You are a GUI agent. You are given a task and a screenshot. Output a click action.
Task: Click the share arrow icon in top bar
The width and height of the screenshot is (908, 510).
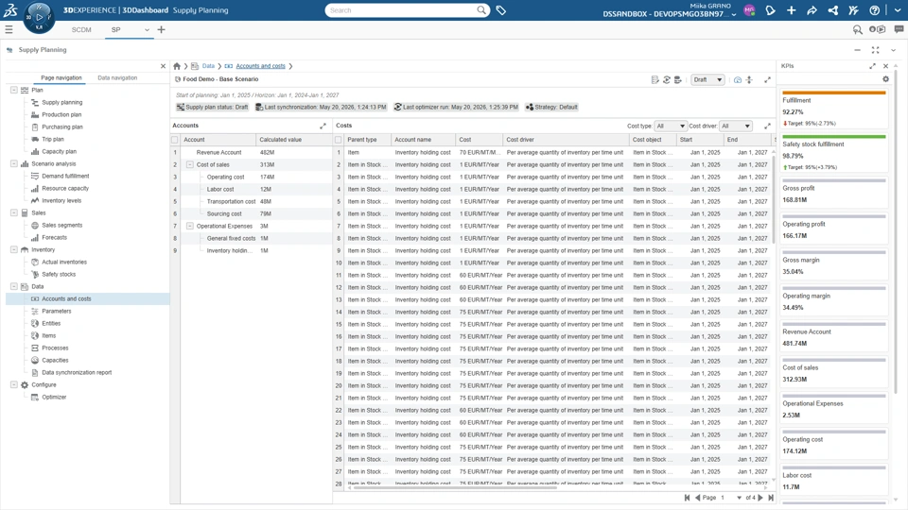(812, 10)
